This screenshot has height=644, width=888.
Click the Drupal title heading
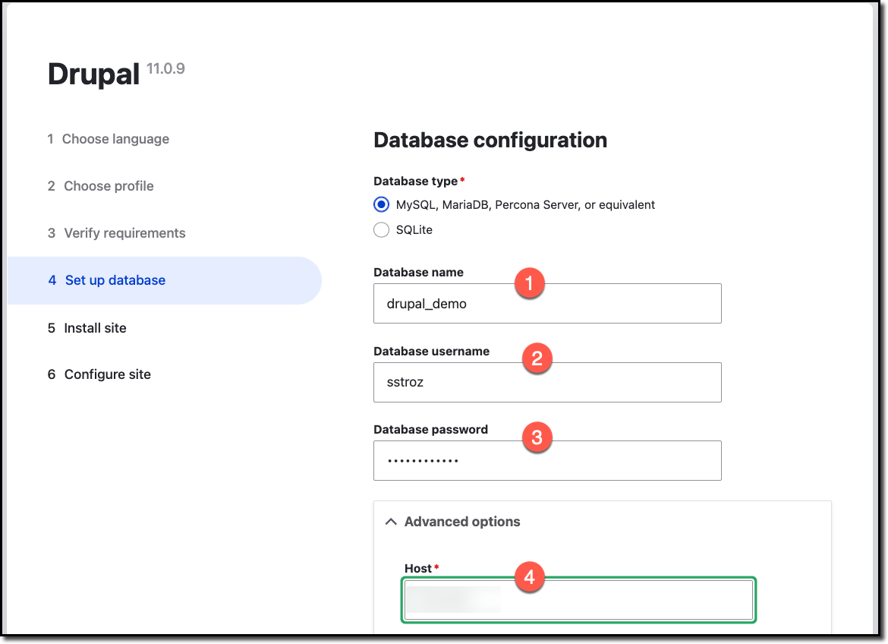pyautogui.click(x=93, y=74)
